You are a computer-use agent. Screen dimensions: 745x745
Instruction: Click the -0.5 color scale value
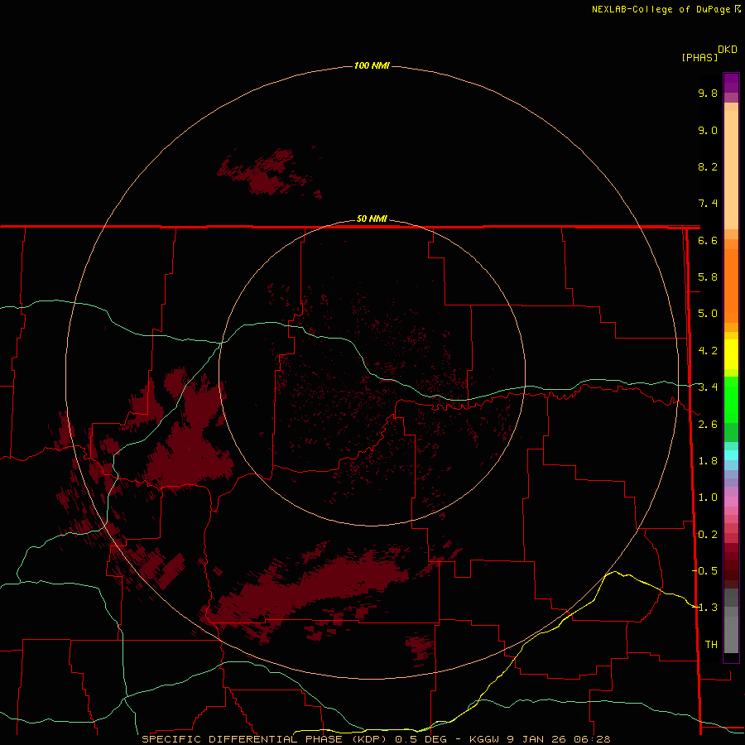[704, 571]
